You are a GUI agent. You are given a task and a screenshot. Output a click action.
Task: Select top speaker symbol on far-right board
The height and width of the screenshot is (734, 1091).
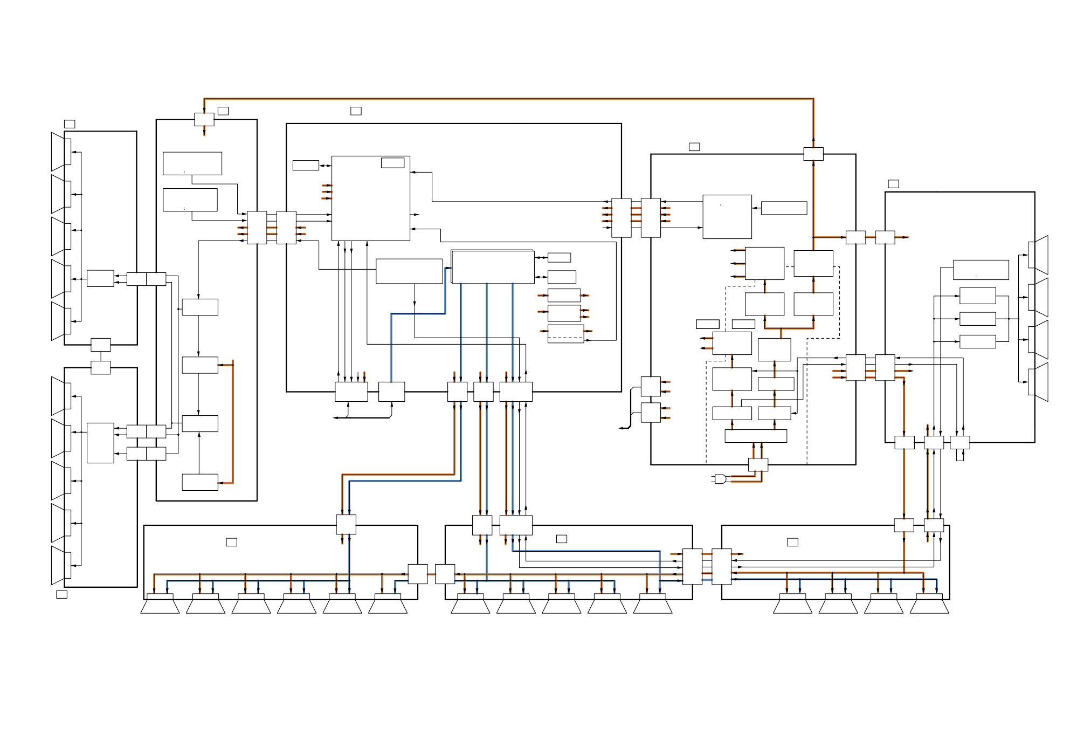coord(1039,255)
